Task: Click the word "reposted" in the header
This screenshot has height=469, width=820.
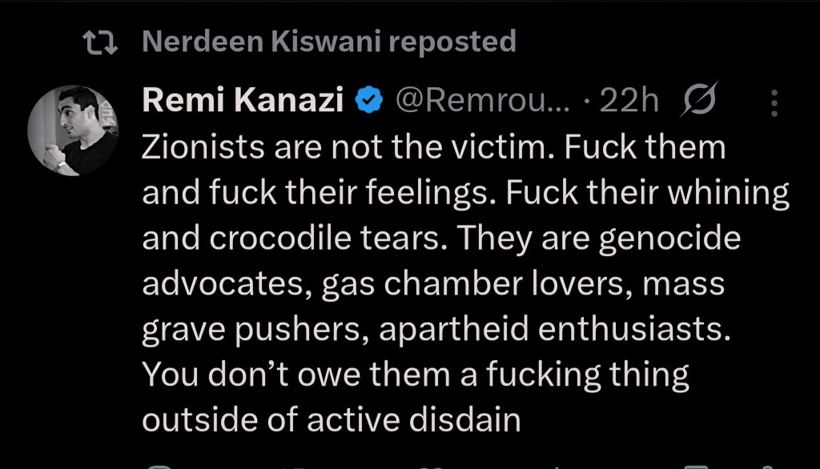Action: 458,42
